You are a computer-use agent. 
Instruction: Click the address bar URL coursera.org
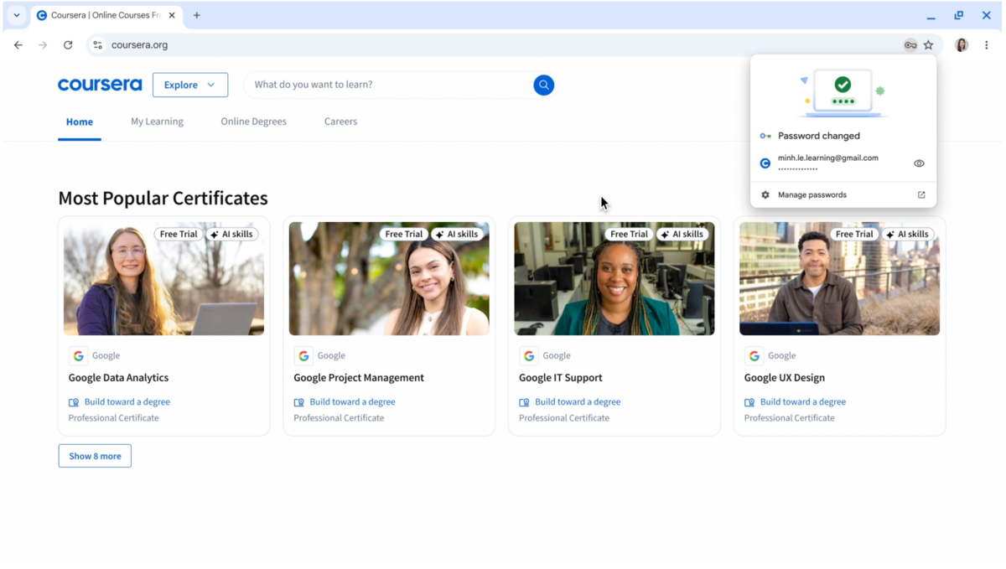(140, 45)
